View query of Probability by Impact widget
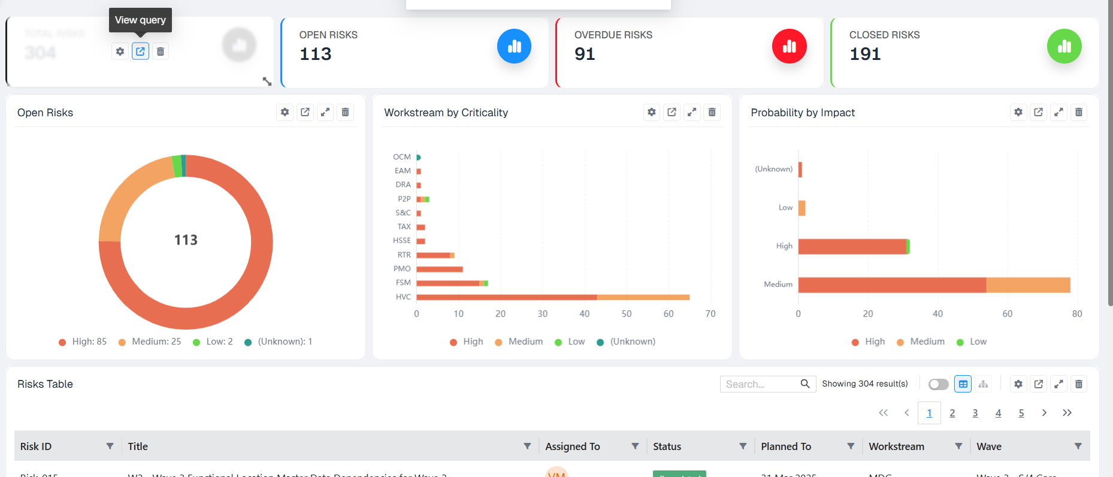This screenshot has width=1113, height=477. pos(1039,112)
